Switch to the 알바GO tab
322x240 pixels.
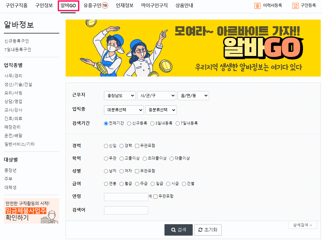click(68, 6)
